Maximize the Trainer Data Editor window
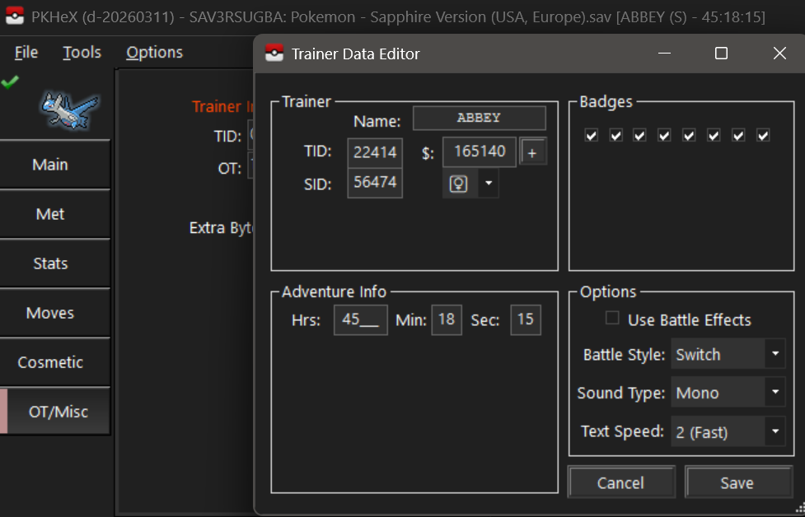This screenshot has width=805, height=517. 721,54
